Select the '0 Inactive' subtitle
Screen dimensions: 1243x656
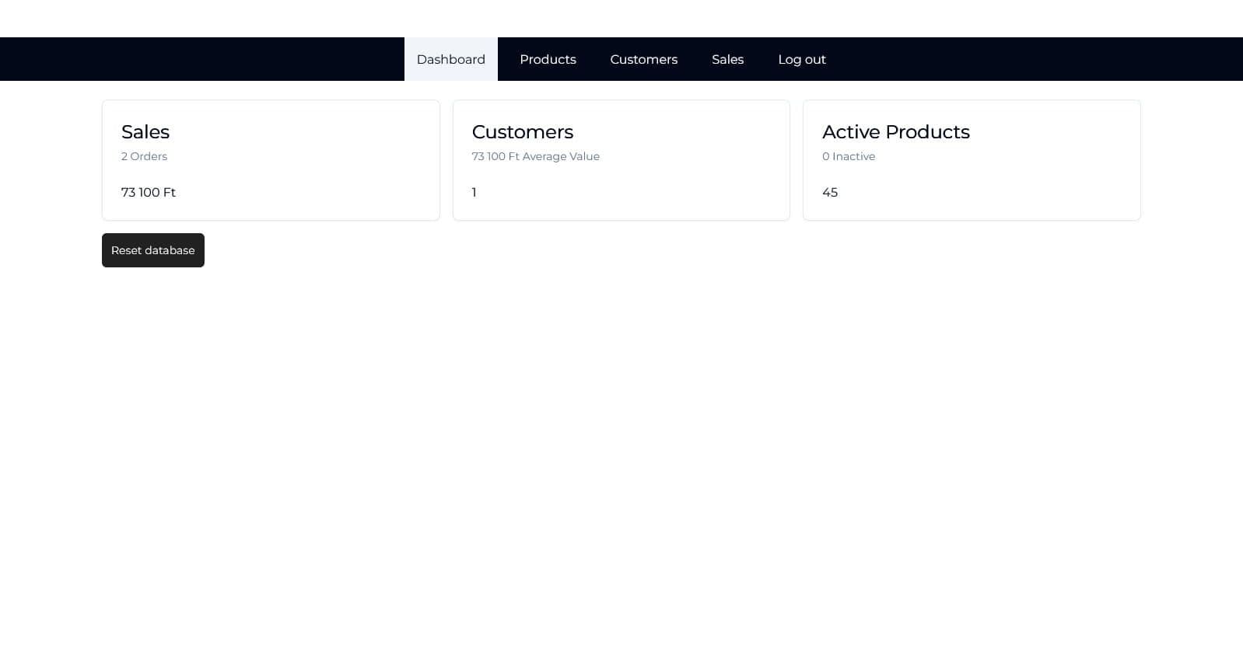pyautogui.click(x=848, y=156)
